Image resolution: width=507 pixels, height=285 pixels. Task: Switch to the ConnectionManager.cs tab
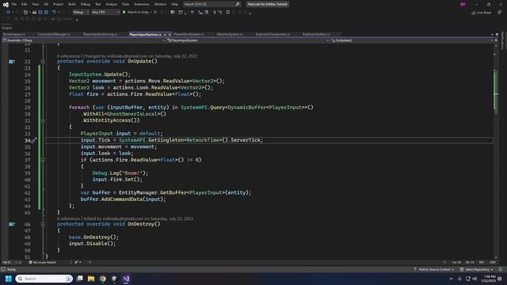pos(54,34)
